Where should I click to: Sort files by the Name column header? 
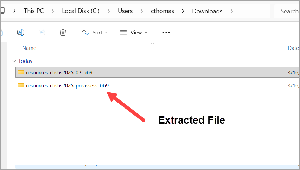(29, 48)
